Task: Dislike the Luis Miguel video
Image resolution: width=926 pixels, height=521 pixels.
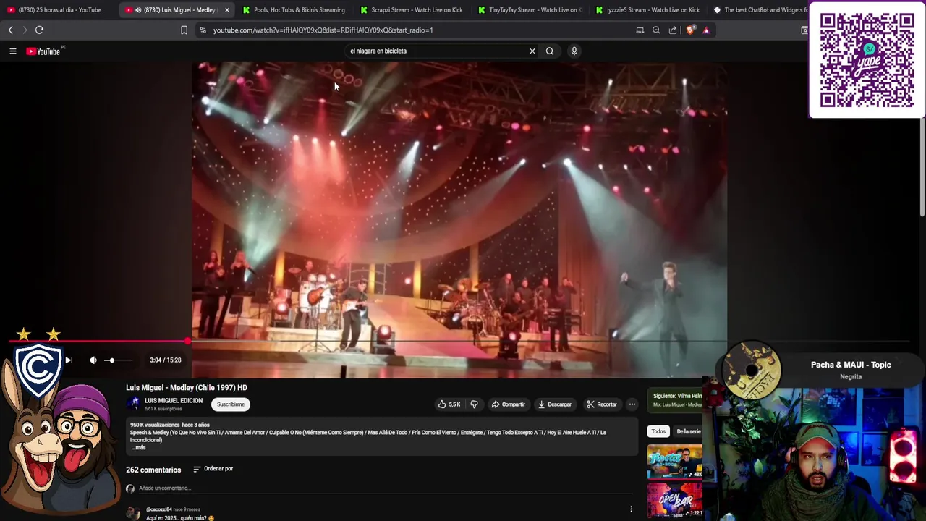Action: click(x=475, y=404)
